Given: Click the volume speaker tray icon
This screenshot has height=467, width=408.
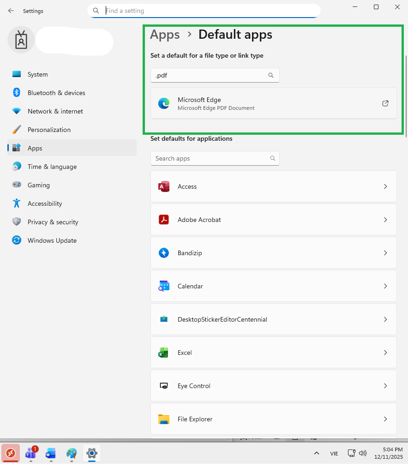Looking at the screenshot, I should (362, 453).
